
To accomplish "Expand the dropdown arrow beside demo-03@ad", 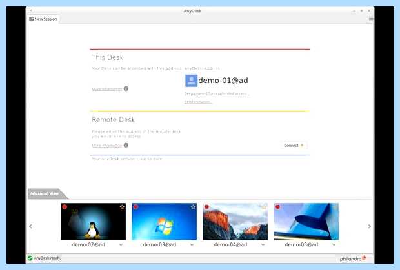I will (x=192, y=244).
